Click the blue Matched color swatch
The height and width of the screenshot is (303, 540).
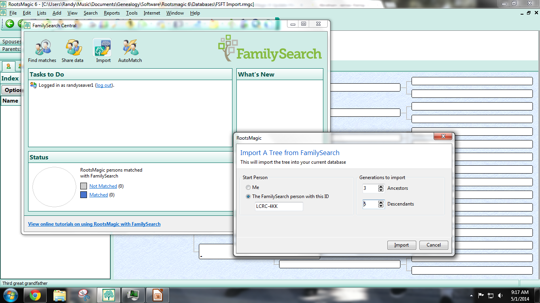(83, 195)
